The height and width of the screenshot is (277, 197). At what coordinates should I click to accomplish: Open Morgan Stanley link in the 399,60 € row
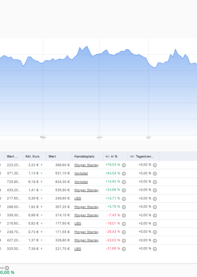coord(86,165)
